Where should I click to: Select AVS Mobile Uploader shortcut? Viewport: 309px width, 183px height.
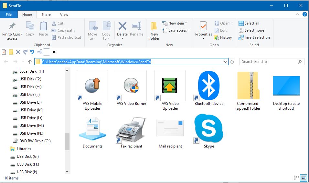pos(92,90)
